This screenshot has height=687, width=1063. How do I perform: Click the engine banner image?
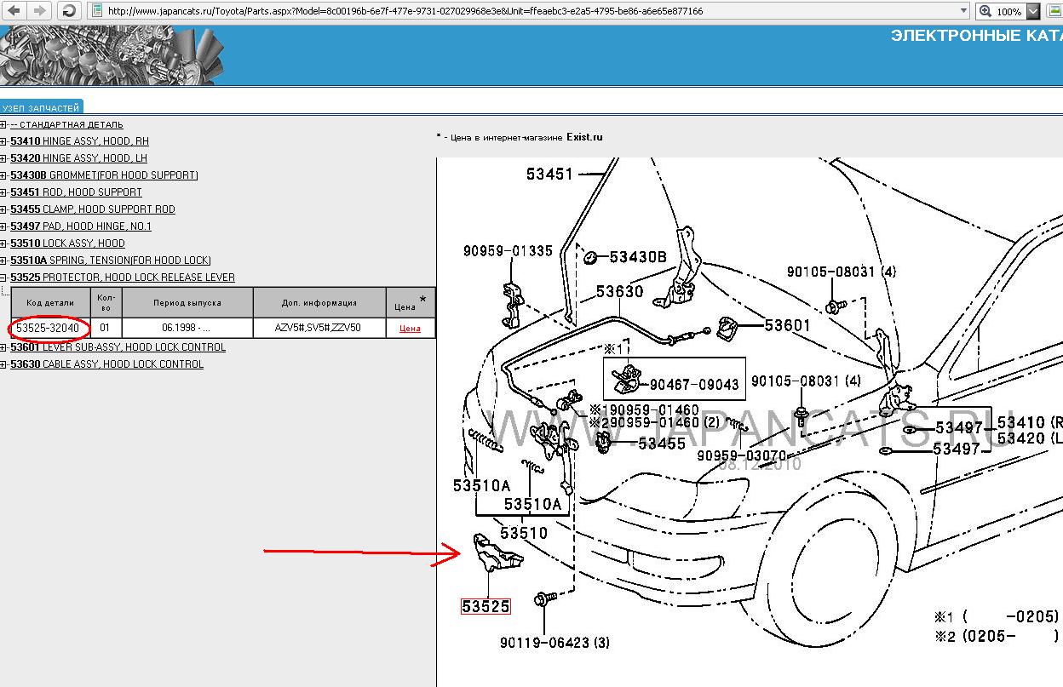click(106, 55)
